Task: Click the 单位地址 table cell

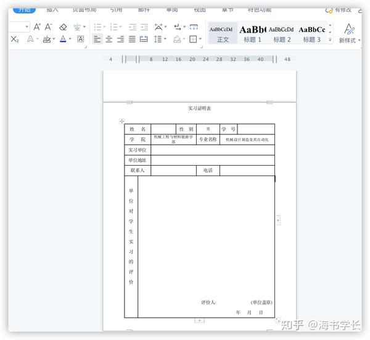Action: click(138, 160)
